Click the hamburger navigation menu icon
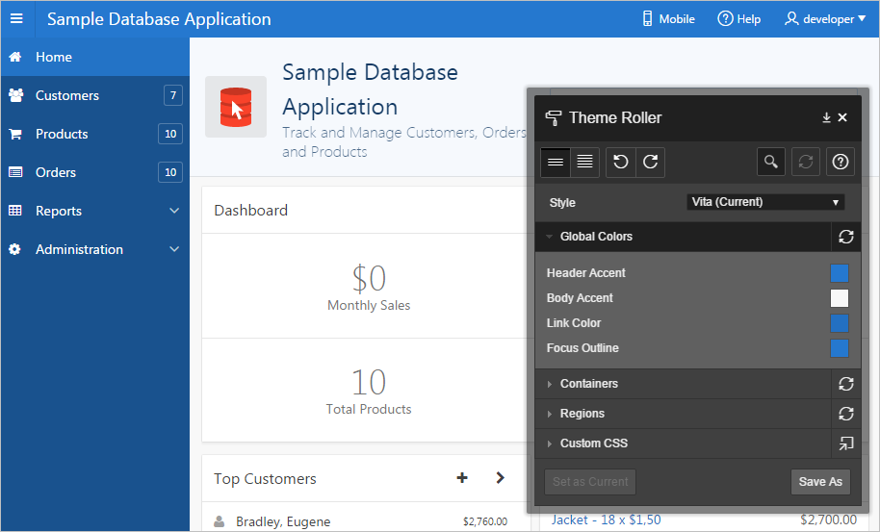The height and width of the screenshot is (532, 880). (16, 19)
